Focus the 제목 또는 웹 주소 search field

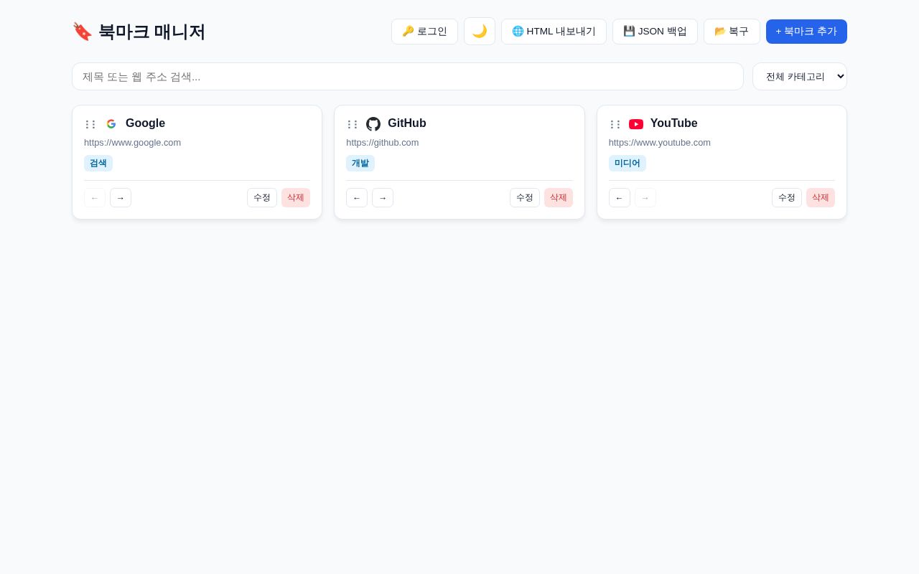point(408,77)
